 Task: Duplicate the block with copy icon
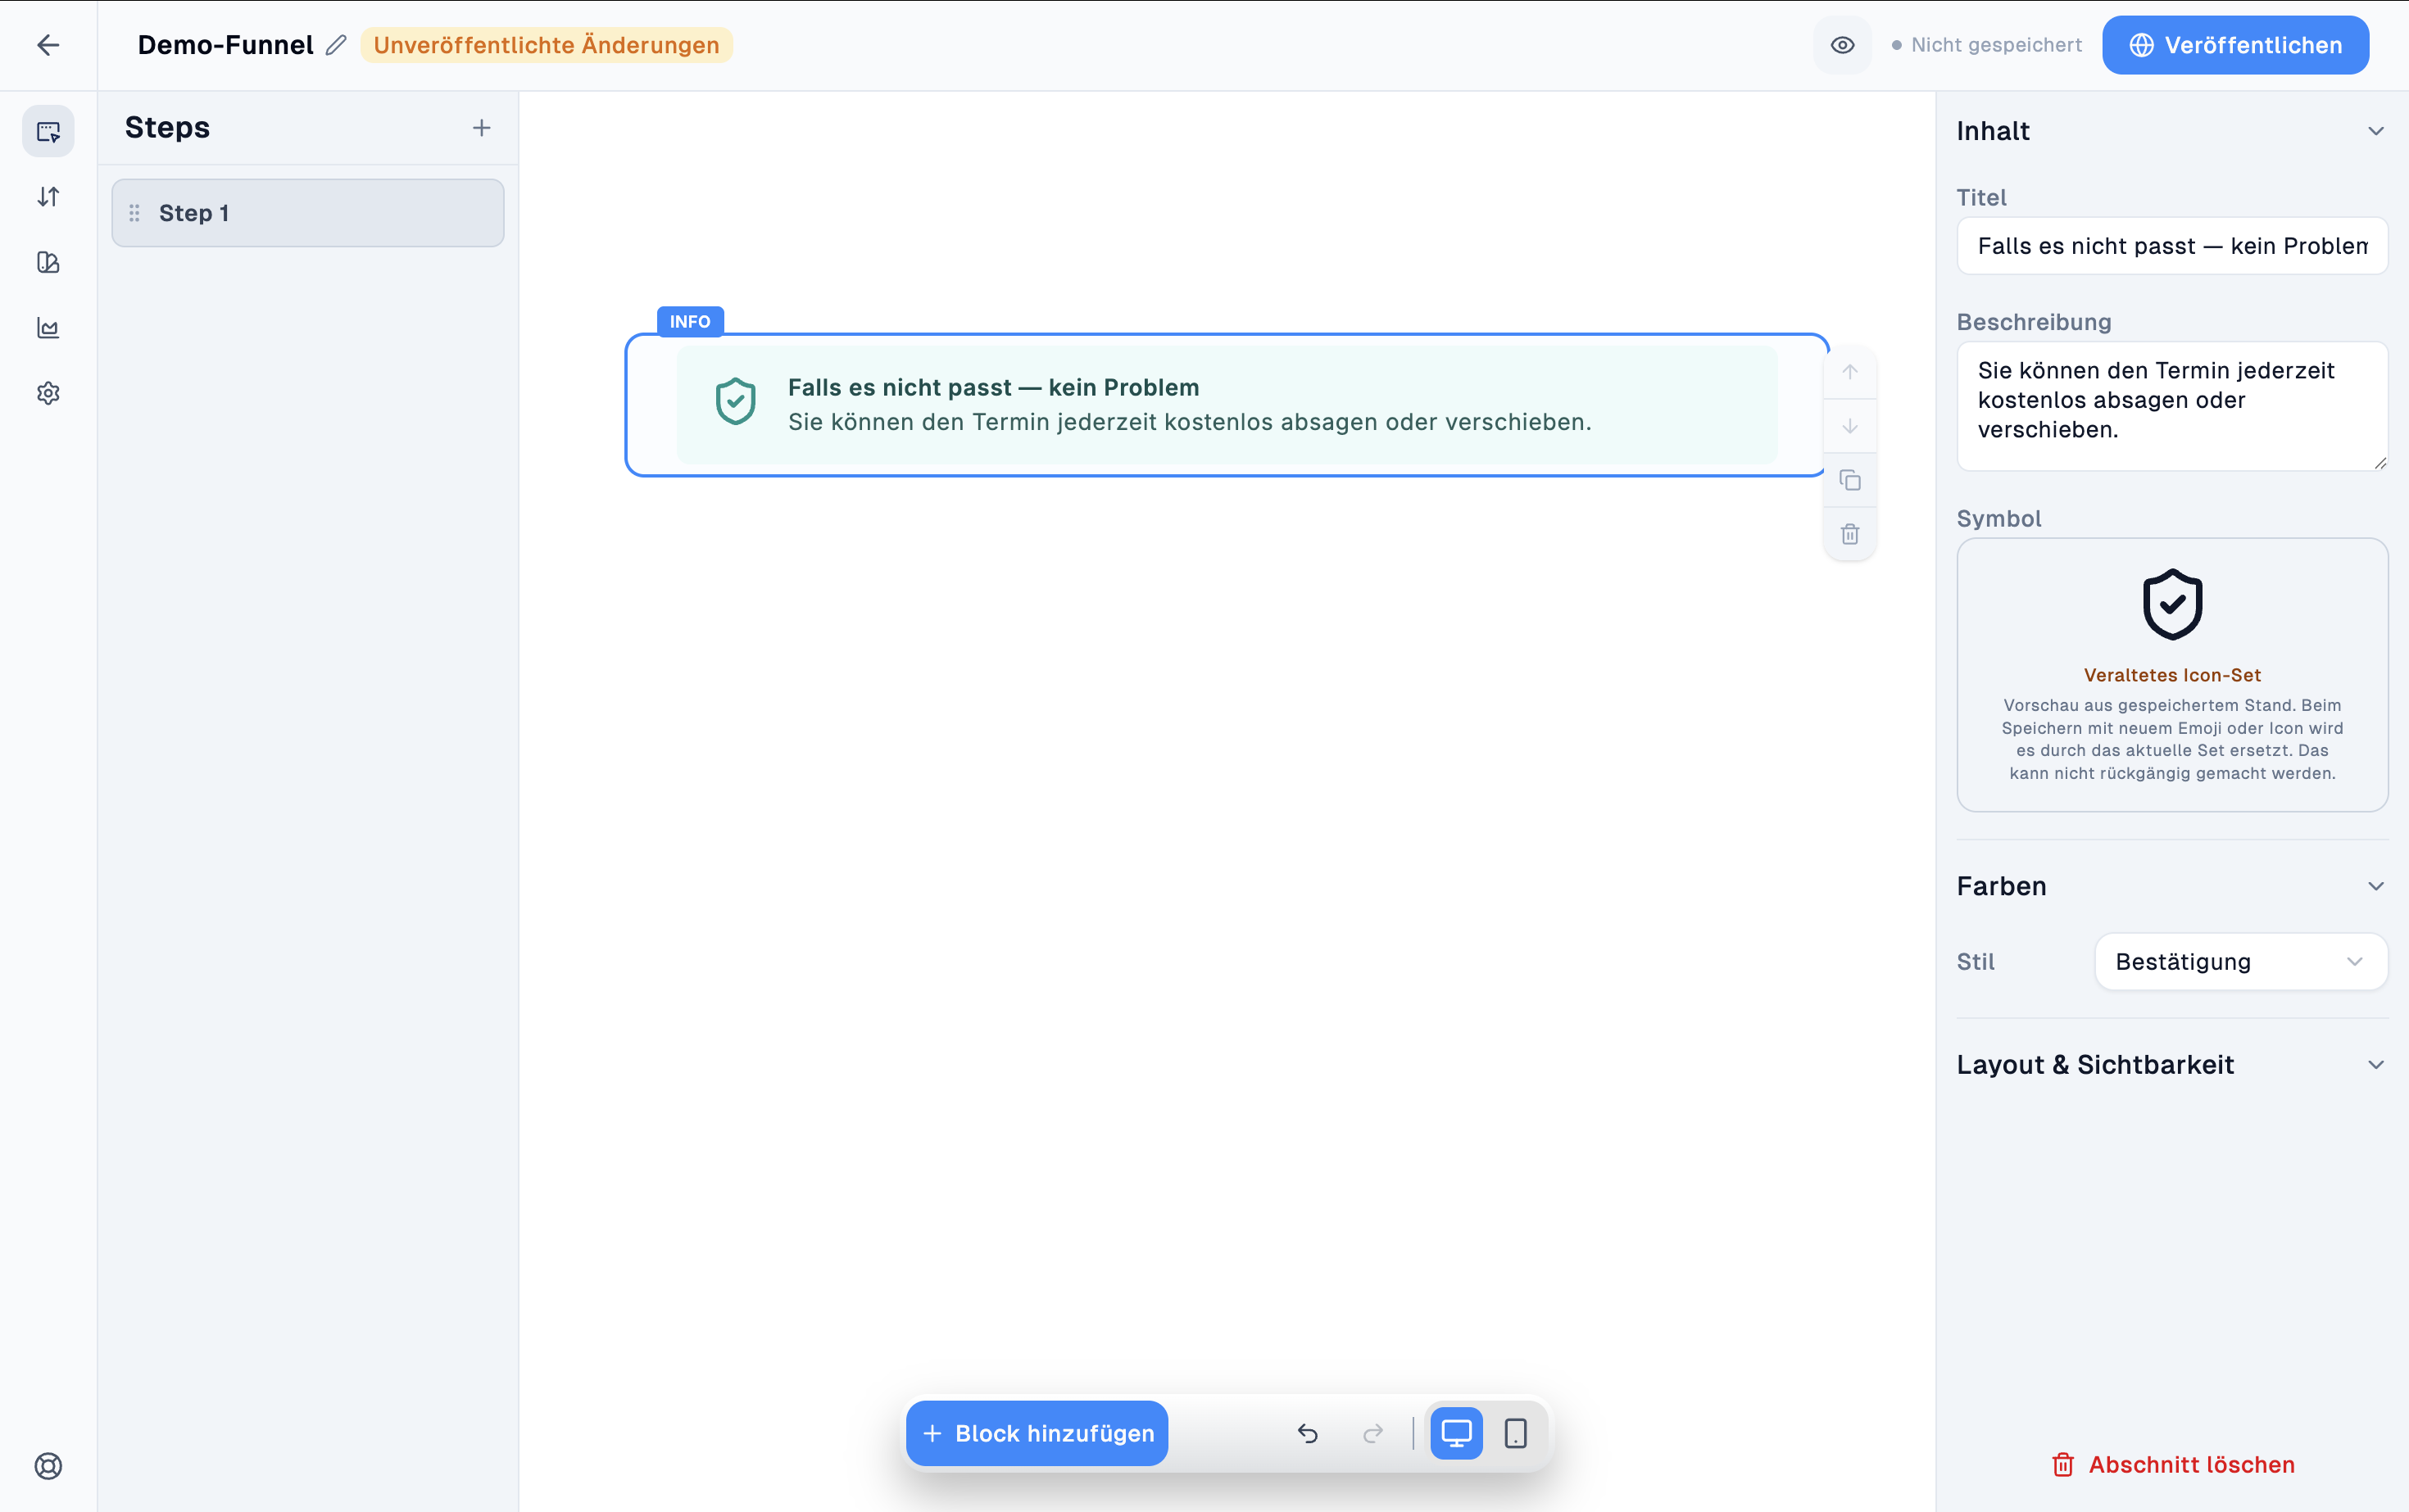[x=1850, y=480]
